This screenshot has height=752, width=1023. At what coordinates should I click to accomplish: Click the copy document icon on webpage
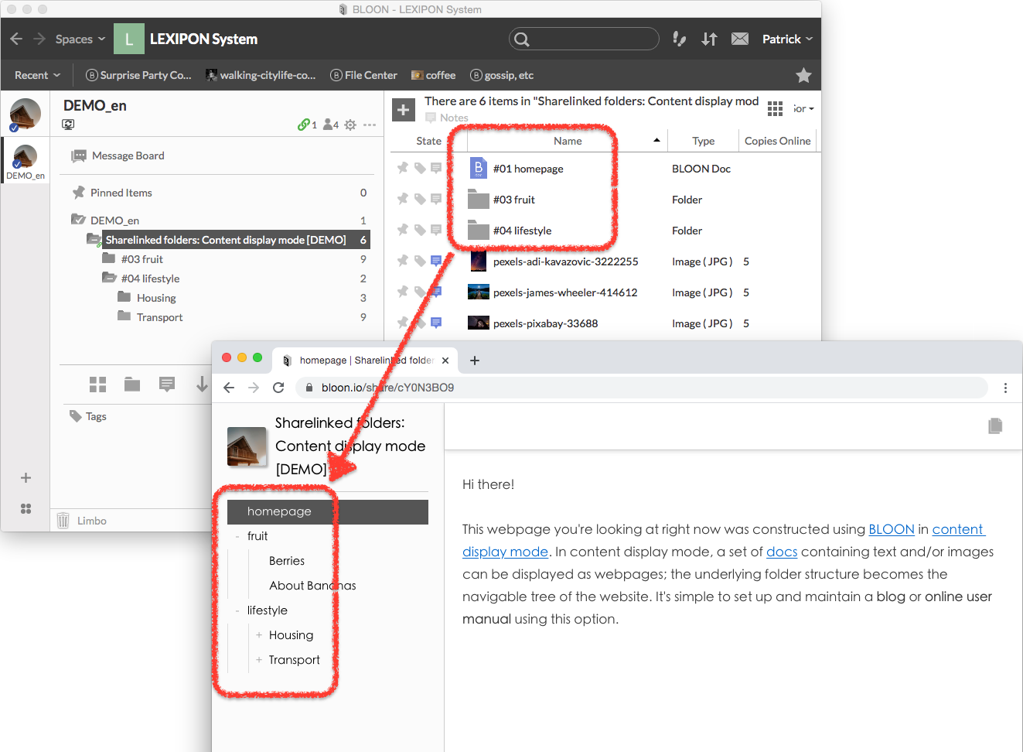tap(995, 426)
